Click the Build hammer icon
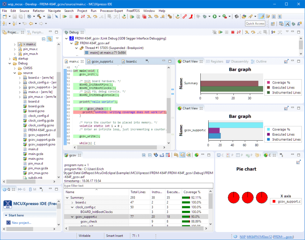The height and width of the screenshot is (240, 305). [39, 17]
